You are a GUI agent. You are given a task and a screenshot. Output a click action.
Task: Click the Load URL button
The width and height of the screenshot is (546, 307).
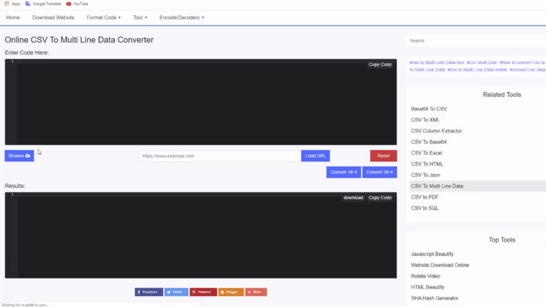315,156
